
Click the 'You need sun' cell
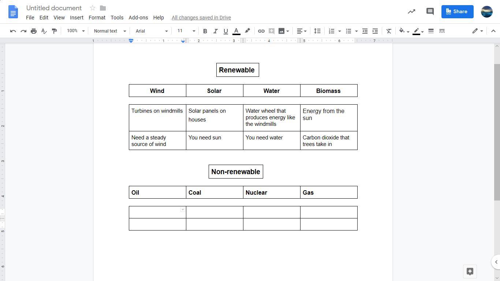tap(214, 140)
